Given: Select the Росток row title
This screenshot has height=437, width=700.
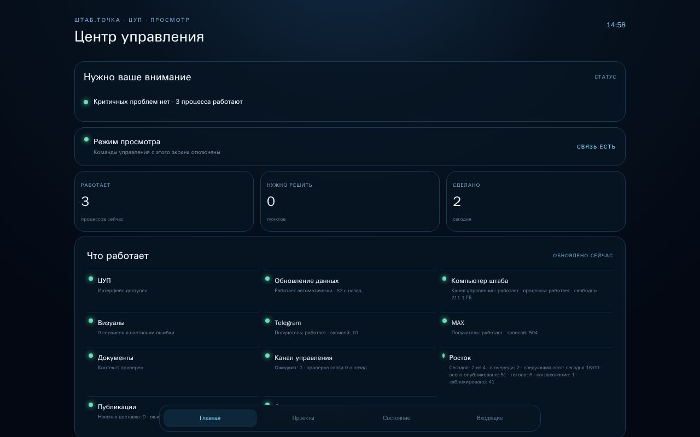Looking at the screenshot, I should click(x=460, y=358).
